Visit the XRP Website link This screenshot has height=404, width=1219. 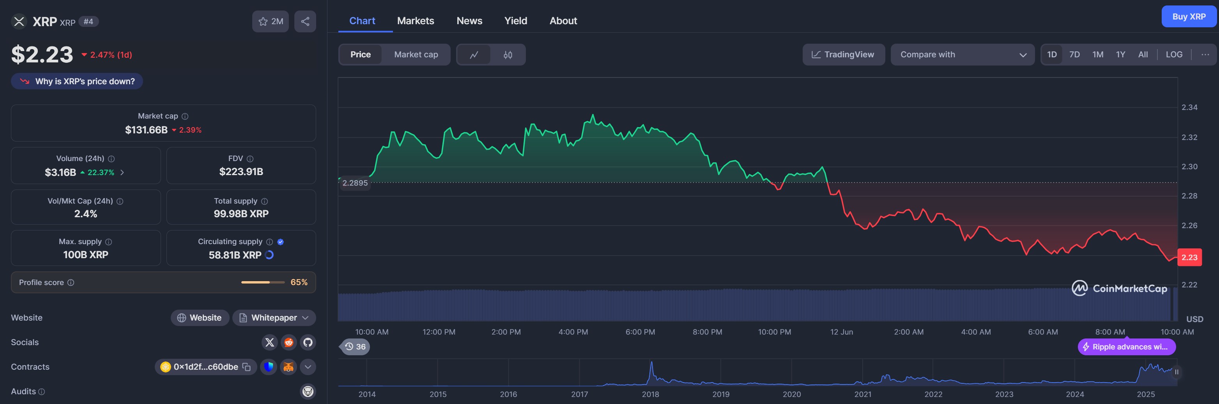click(200, 318)
